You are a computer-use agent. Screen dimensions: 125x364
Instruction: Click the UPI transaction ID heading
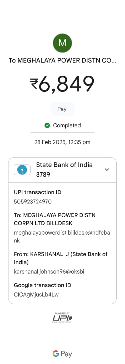point(37,192)
